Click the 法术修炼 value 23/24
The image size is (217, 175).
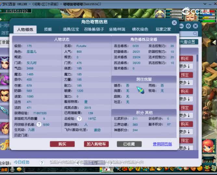(x=136, y=57)
